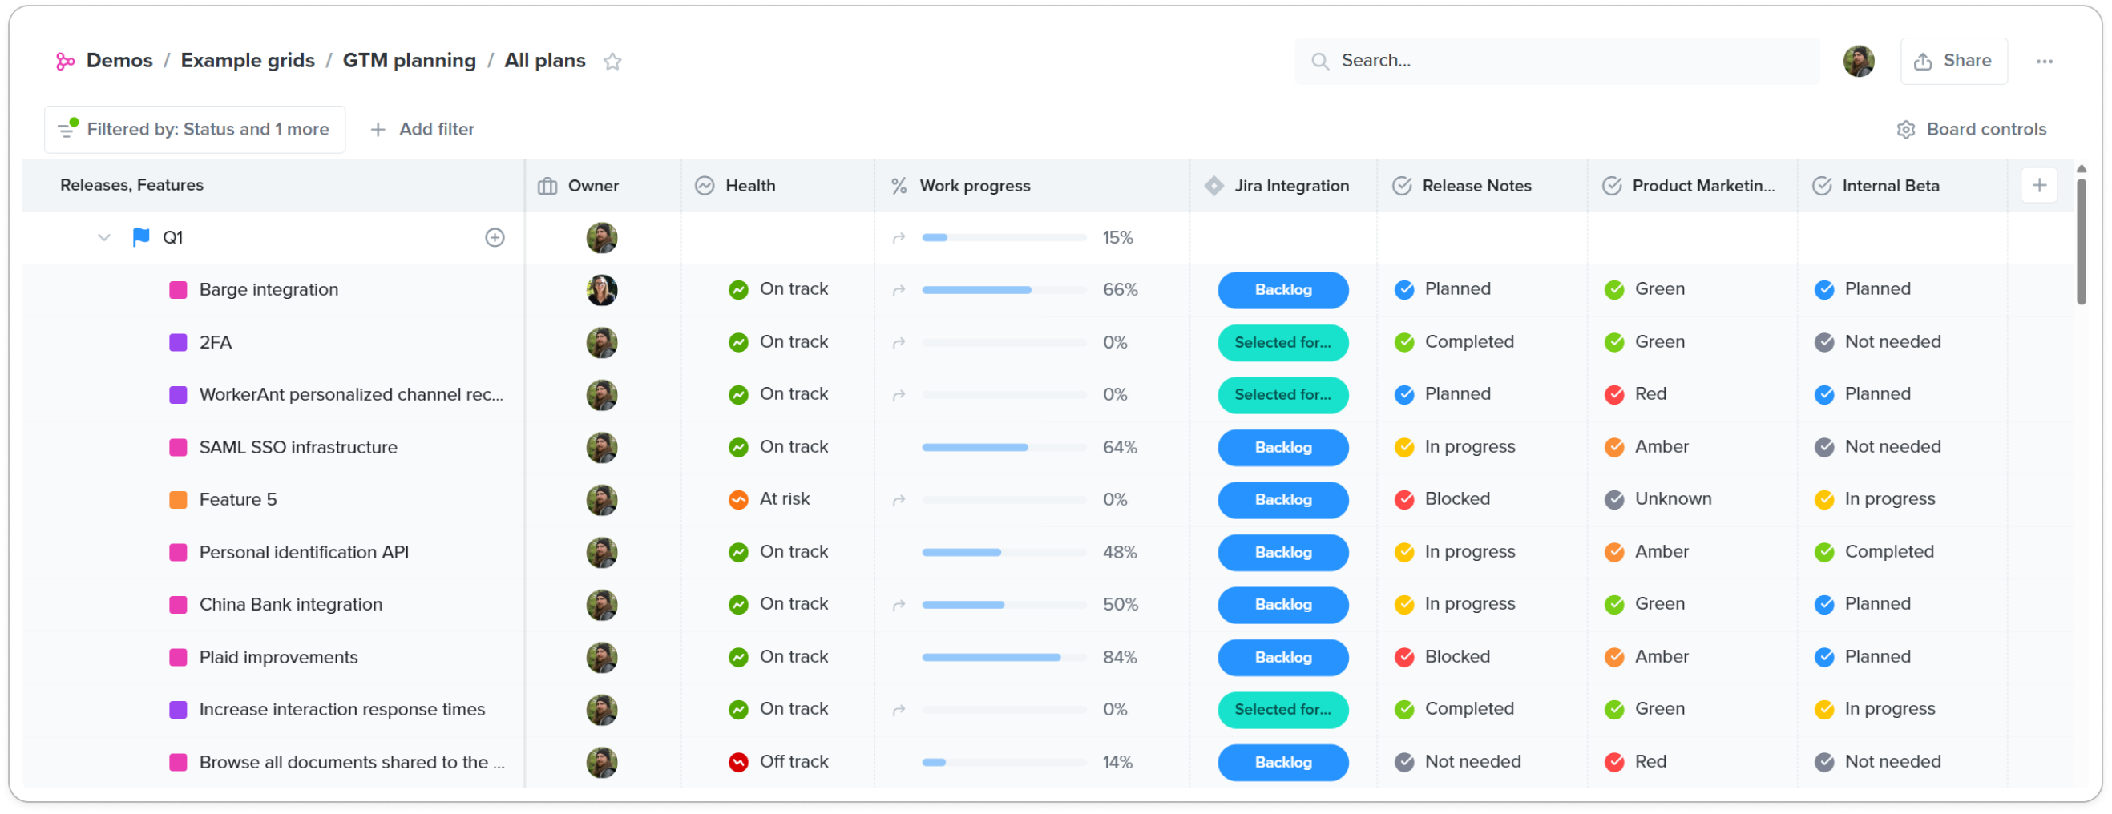This screenshot has width=2112, height=814.
Task: Click the briefcase icon on the Owner column
Action: click(x=547, y=185)
